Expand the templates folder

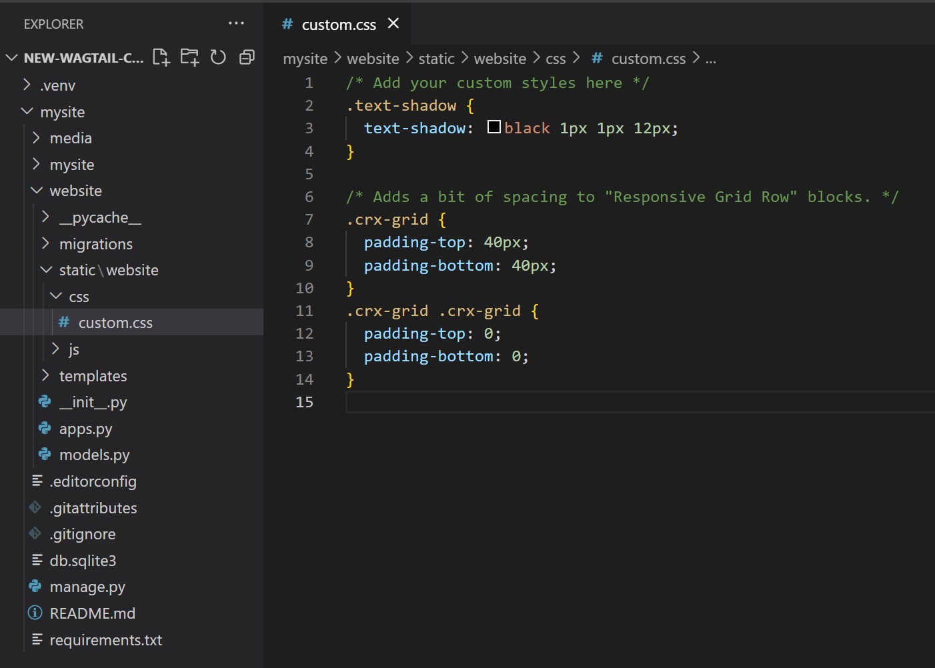coord(93,376)
